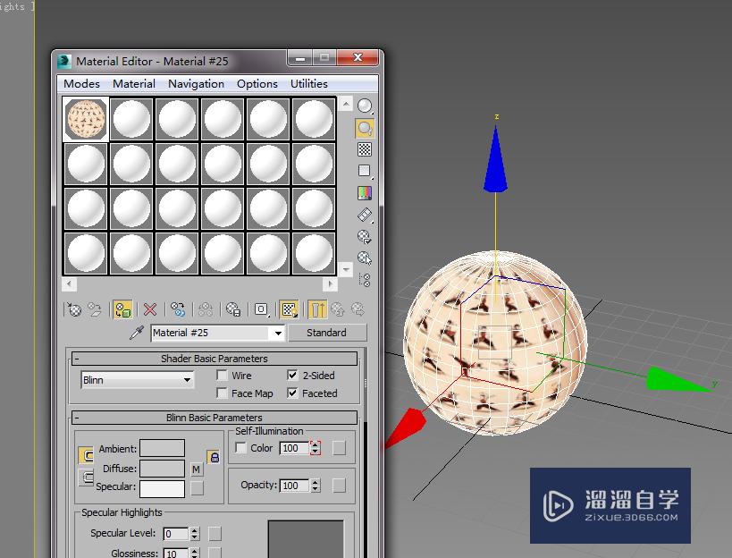Click the Navigation menu
The width and height of the screenshot is (732, 558).
(x=196, y=83)
